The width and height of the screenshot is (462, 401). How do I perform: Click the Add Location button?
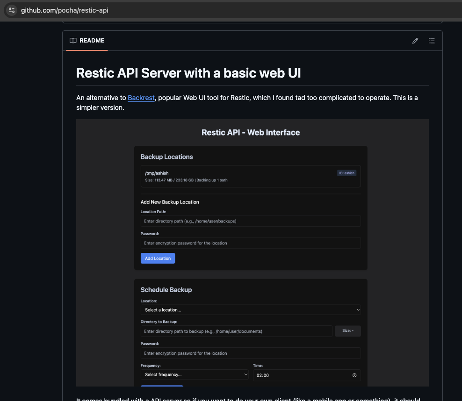tap(158, 258)
